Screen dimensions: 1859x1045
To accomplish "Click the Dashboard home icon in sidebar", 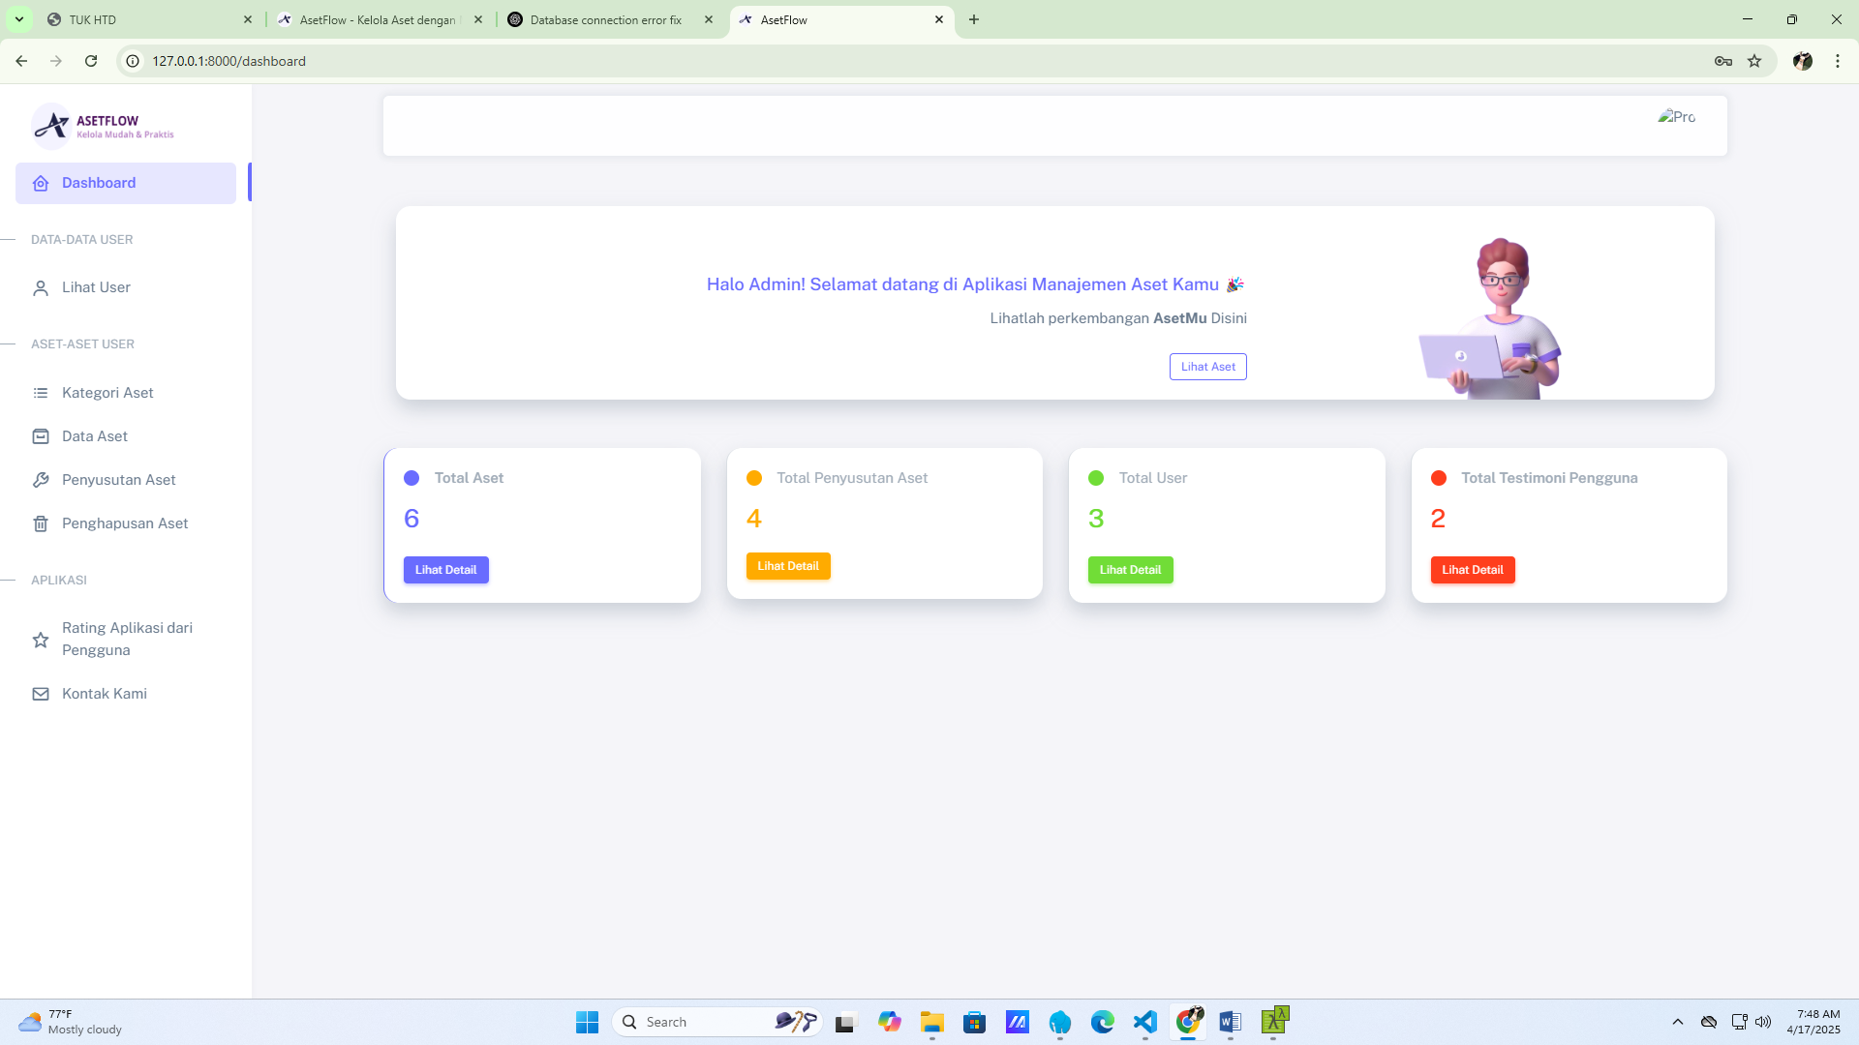I will 41,184.
